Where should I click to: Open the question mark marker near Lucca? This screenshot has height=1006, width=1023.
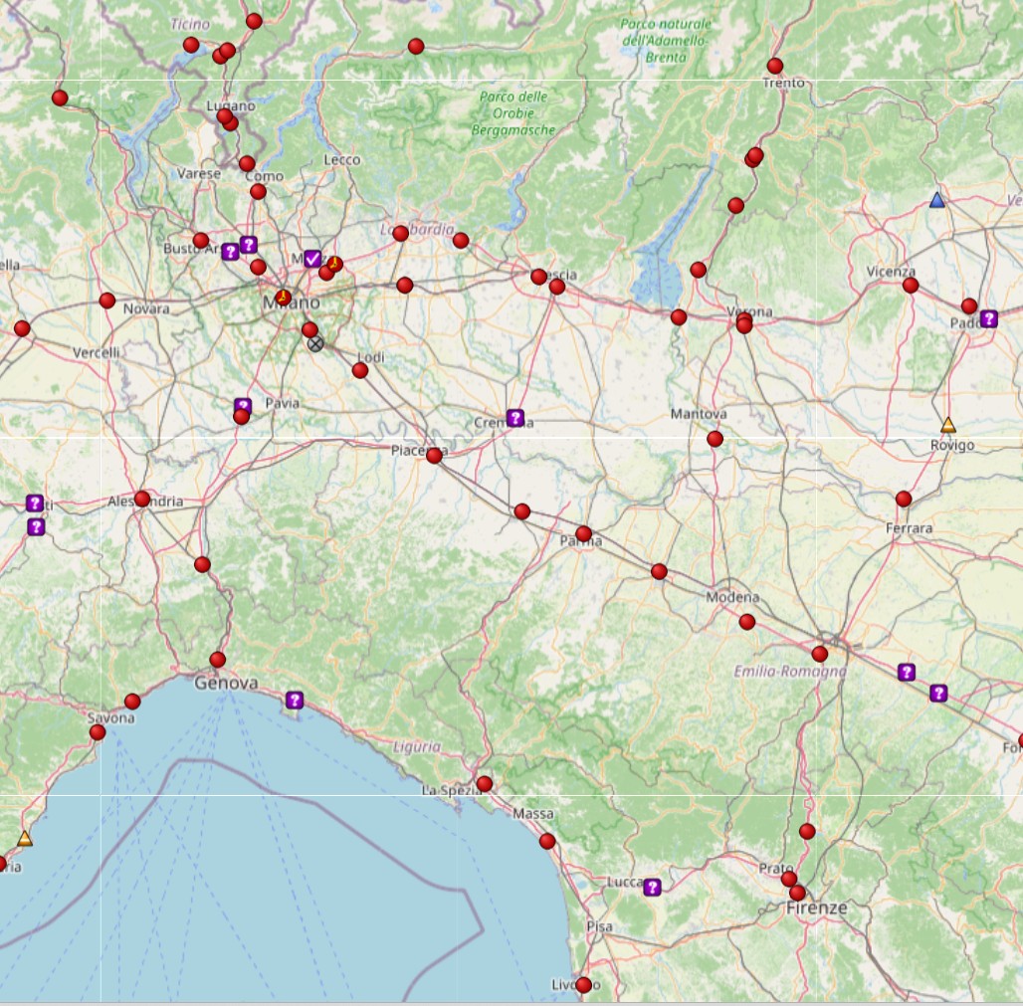point(652,885)
